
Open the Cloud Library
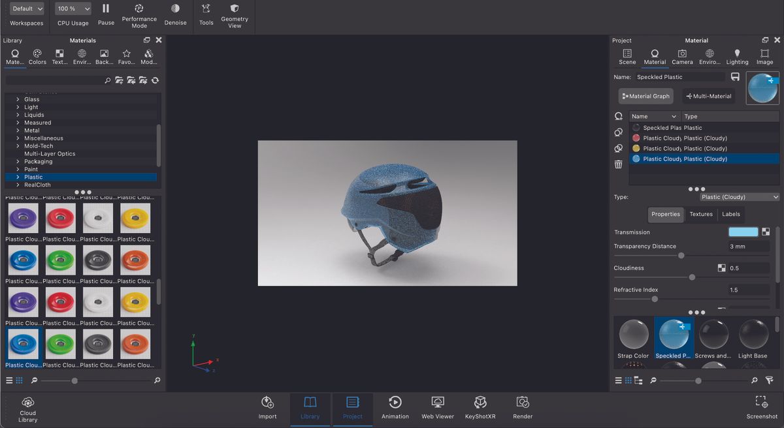pyautogui.click(x=27, y=408)
